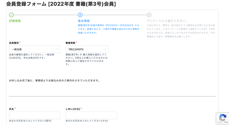Open the 書籍冊数 dropdown
The height and width of the screenshot is (125, 229).
click(x=87, y=49)
